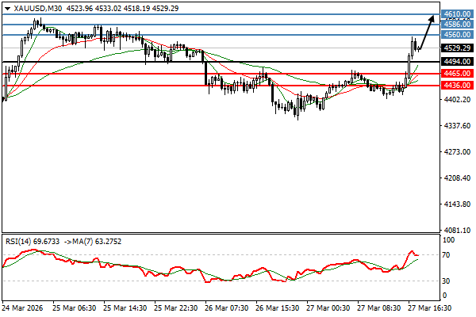The height and width of the screenshot is (317, 476).
Task: Select the 4436.00 red level label
Action: (x=458, y=85)
